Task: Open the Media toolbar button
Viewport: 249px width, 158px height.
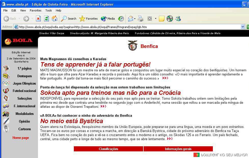Action: pyautogui.click(x=108, y=19)
